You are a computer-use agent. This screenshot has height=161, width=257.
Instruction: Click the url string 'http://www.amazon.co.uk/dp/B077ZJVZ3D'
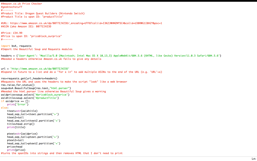coord(39,68)
